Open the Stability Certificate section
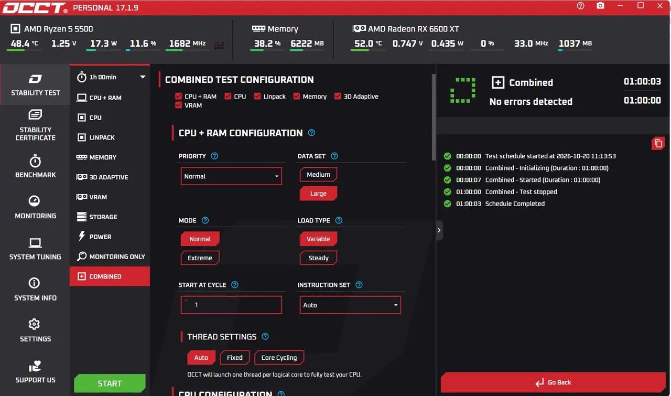Screen dimensions: 671x396 [35, 125]
